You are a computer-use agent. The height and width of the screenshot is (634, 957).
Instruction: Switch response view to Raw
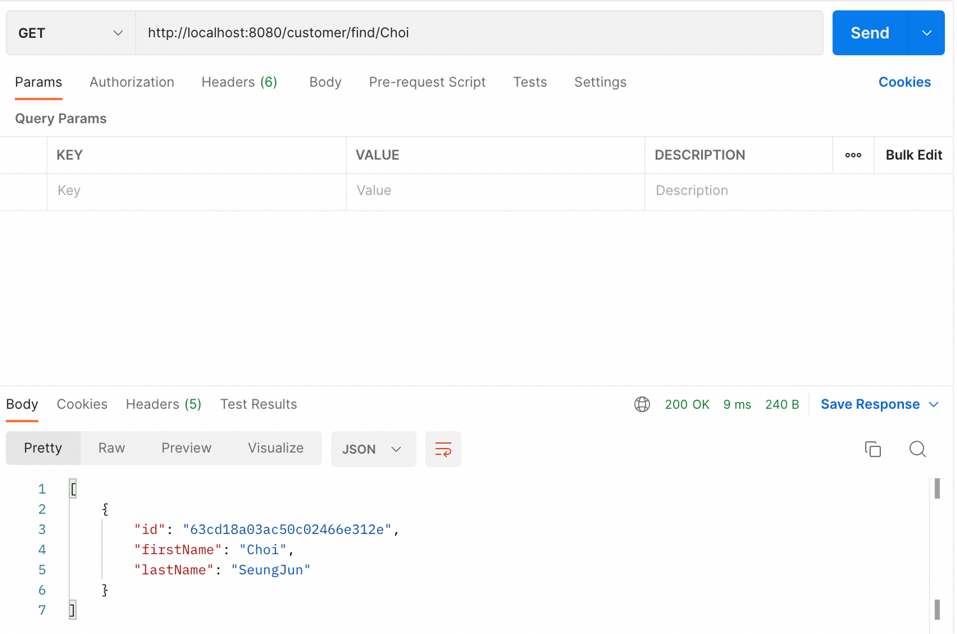tap(111, 448)
